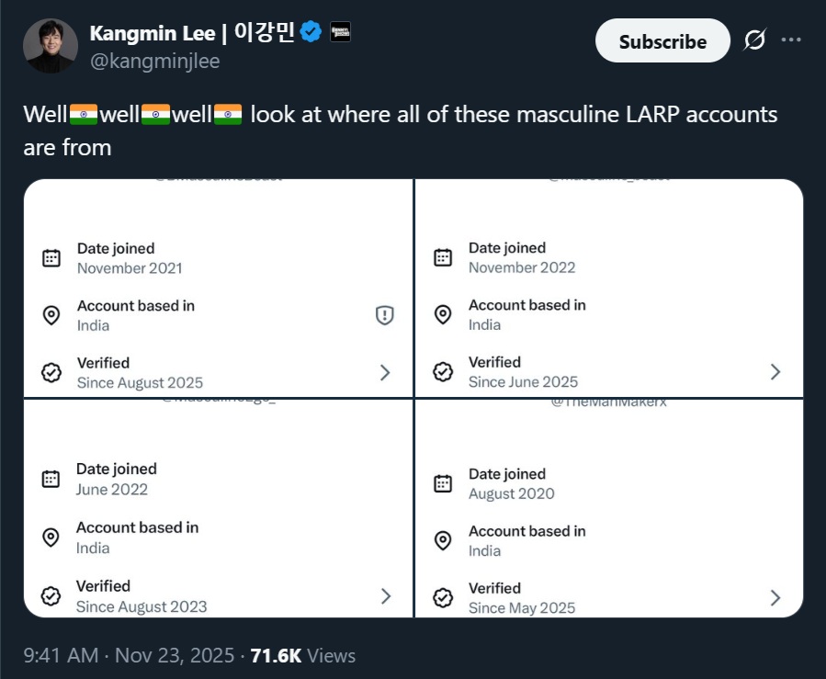Click the Subscribe button
Image resolution: width=826 pixels, height=679 pixels.
point(662,41)
